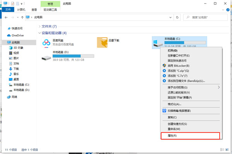Open the 文档 folder in sidebar

14,63
